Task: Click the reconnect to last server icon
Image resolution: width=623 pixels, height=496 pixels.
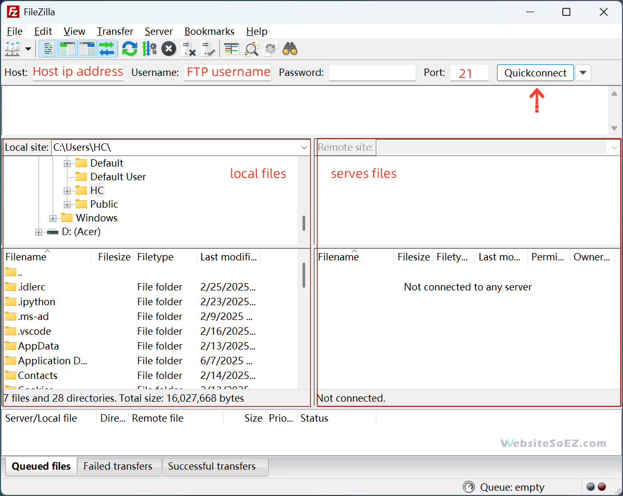Action: click(208, 49)
